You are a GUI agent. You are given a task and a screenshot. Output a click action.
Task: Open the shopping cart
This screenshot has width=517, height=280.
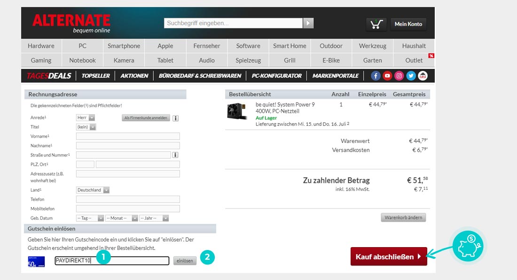pos(376,24)
